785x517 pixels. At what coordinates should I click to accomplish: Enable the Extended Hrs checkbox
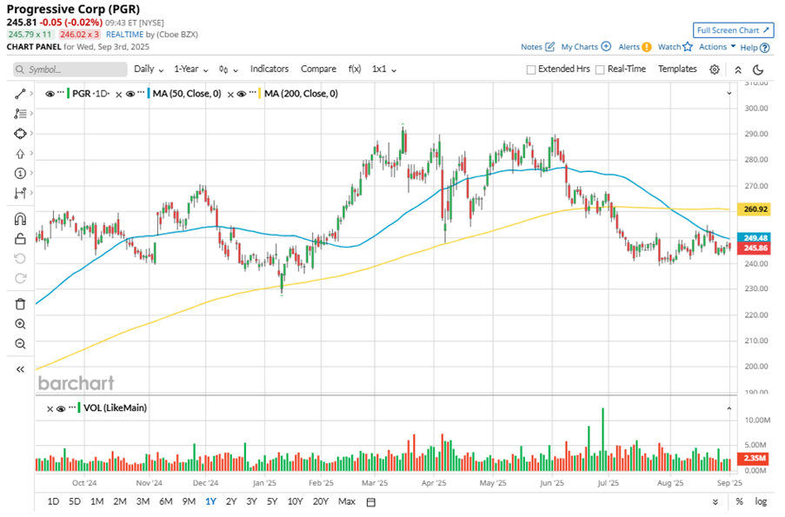[531, 70]
